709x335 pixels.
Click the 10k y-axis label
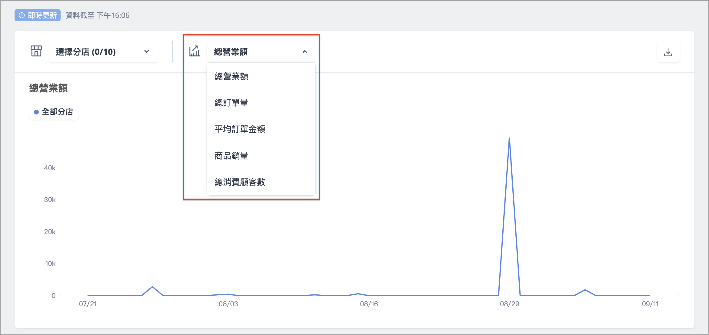50,264
